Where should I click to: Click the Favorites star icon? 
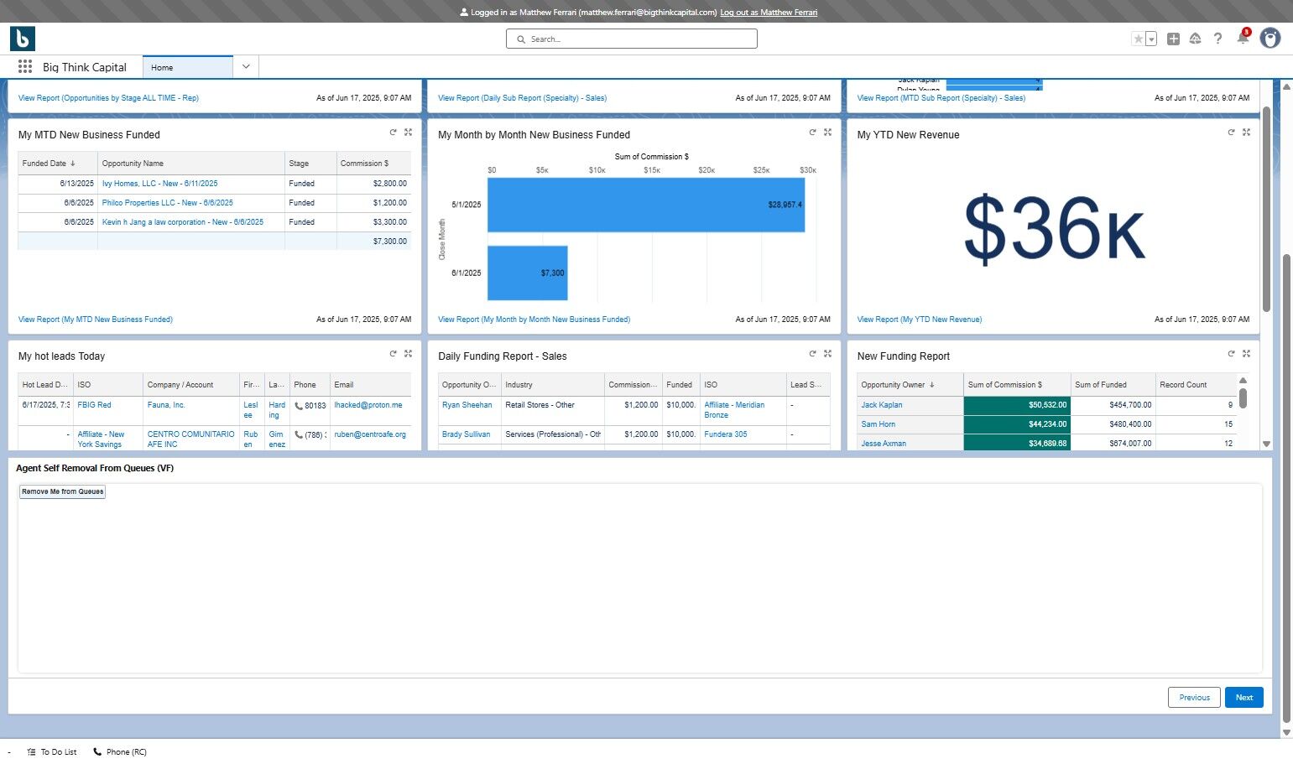pos(1138,39)
